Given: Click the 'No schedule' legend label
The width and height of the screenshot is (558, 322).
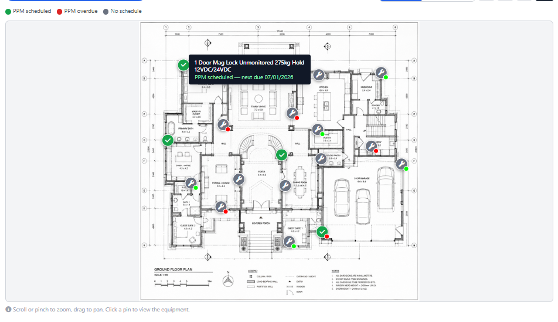Looking at the screenshot, I should (x=126, y=11).
